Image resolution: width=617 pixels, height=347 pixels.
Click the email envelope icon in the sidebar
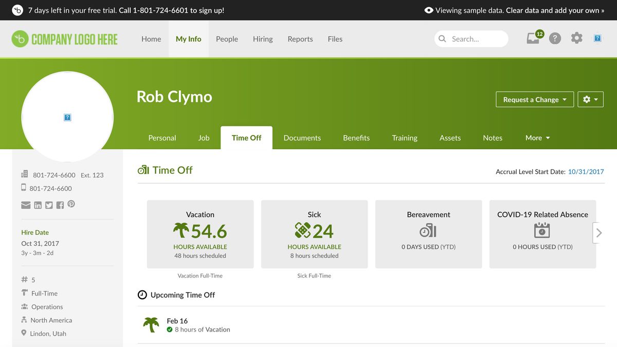[x=26, y=205]
